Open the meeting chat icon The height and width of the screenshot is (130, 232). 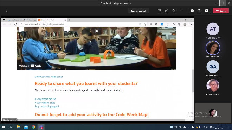[167, 11]
